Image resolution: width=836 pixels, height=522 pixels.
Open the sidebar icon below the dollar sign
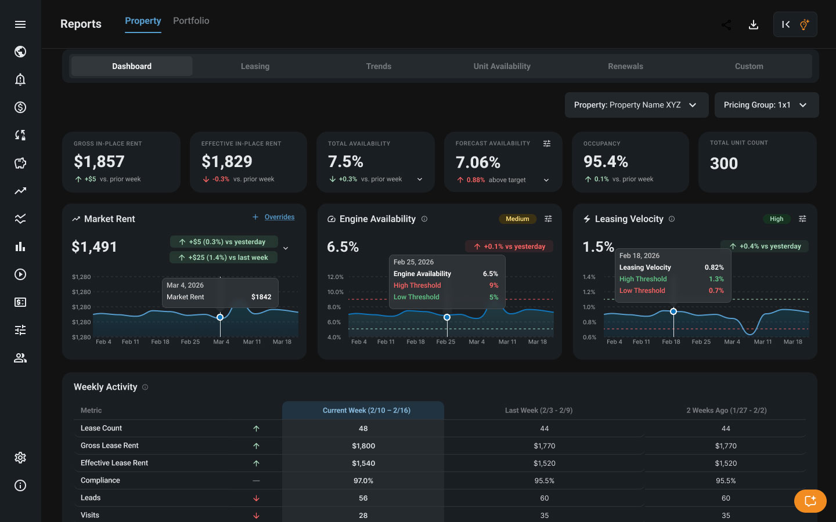point(20,135)
